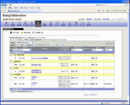Click in the browser address bar field

pyautogui.click(x=53, y=5)
